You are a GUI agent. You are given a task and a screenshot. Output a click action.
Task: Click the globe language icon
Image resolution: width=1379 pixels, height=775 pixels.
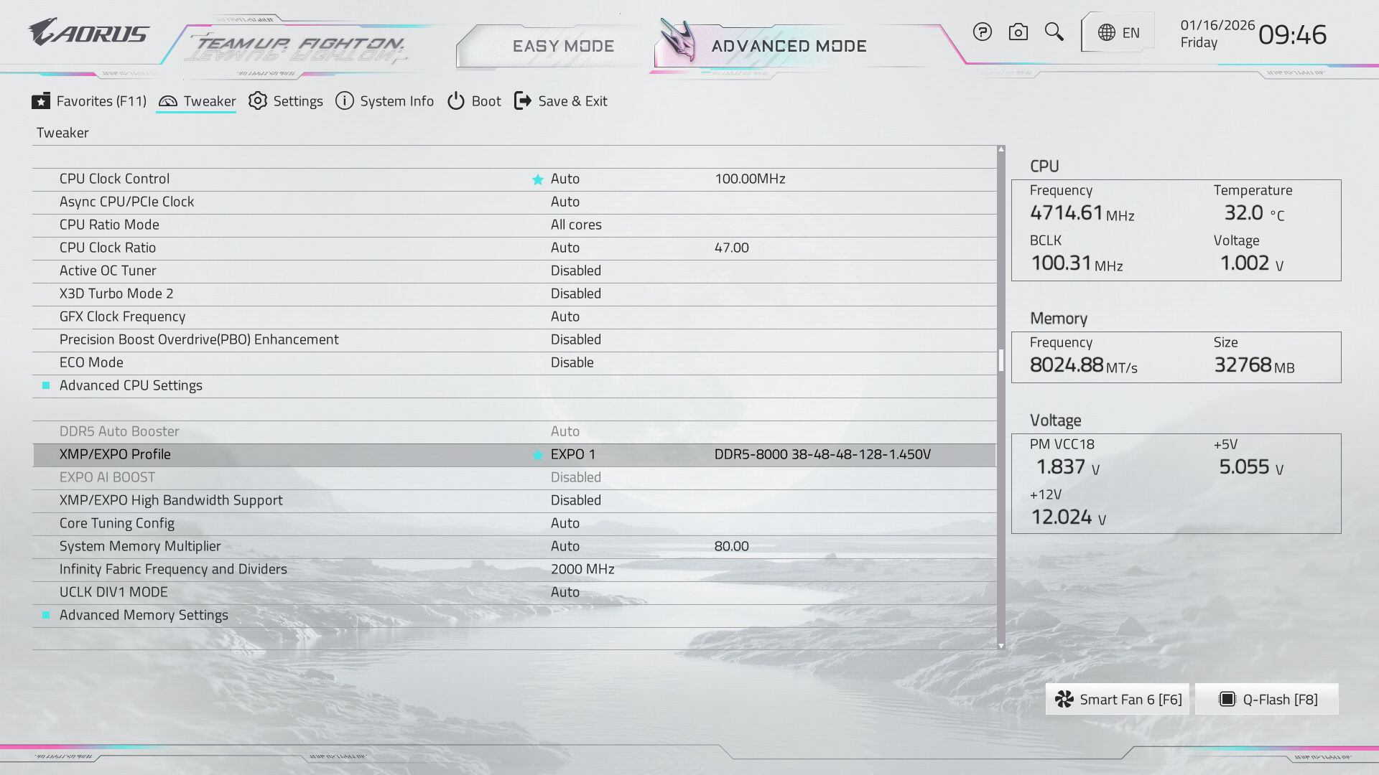click(x=1107, y=33)
